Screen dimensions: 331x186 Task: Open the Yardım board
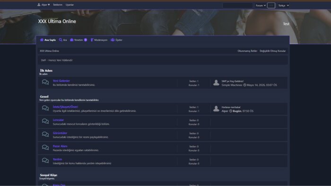[57, 159]
